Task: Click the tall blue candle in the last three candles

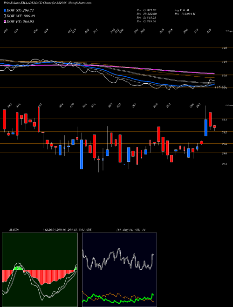Action: 206,127
